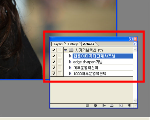Click the Actions panel scroll down arrow
This screenshot has height=120, width=150.
tap(135, 101)
